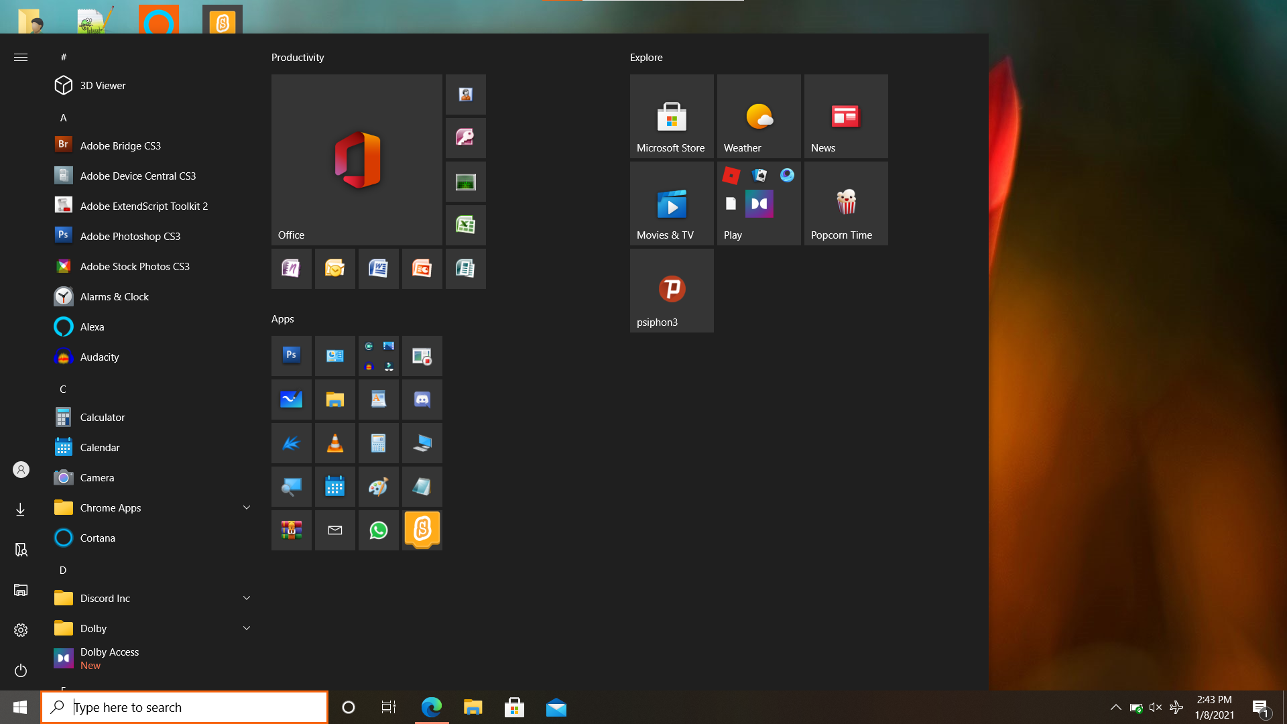Open the notification Action Center

1260,707
